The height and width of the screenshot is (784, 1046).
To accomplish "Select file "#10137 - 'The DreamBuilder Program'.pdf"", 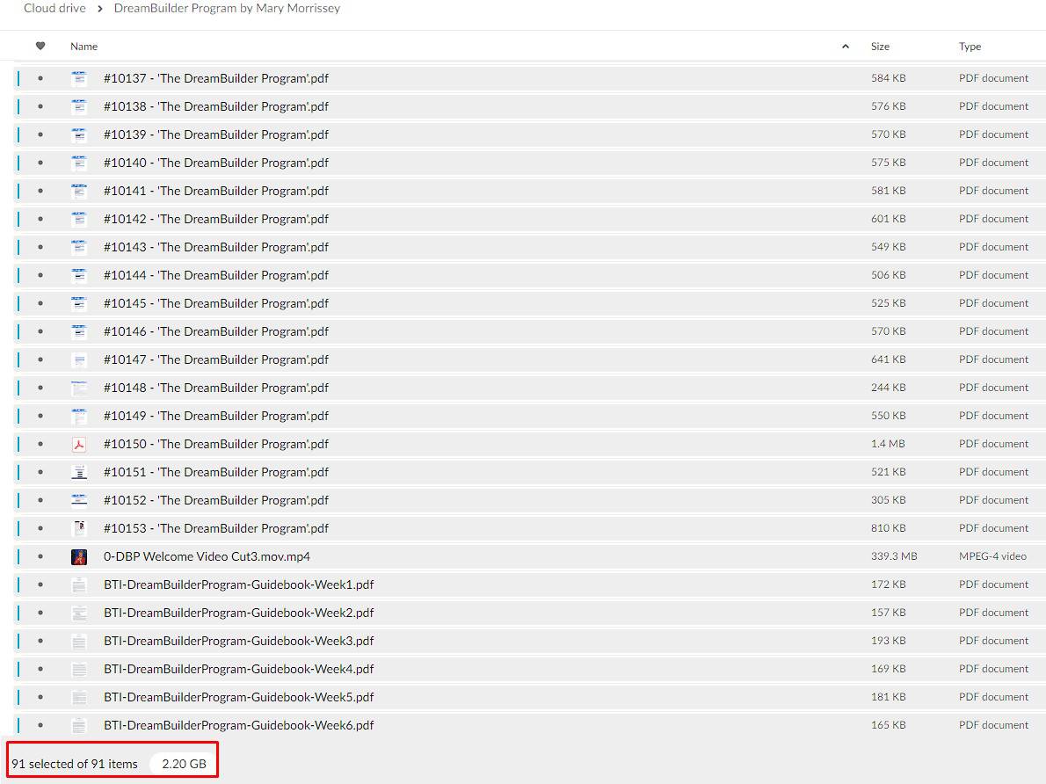I will pos(216,78).
